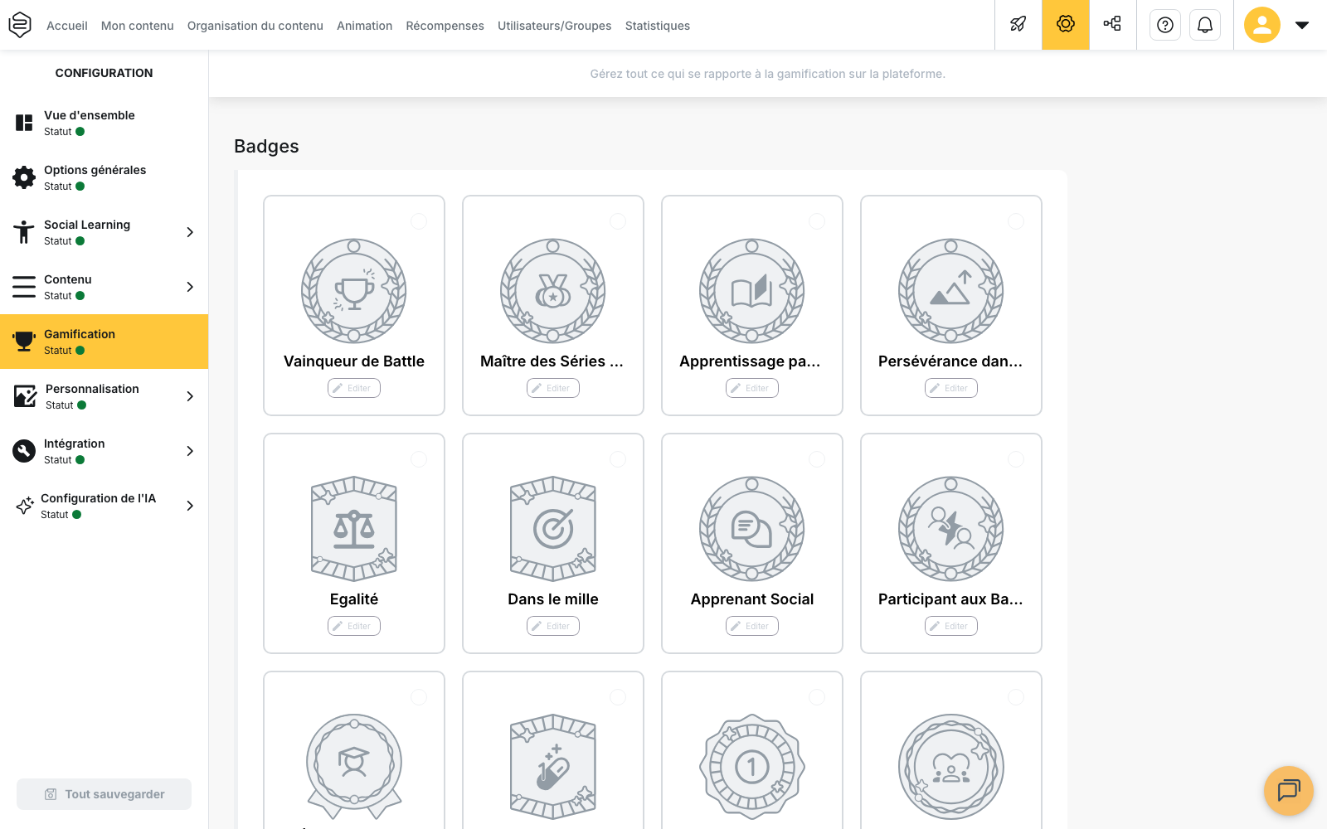Go to the Accueil menu
The height and width of the screenshot is (829, 1327).
pos(67,26)
